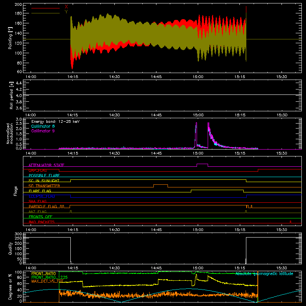Click 14:00 time label below Quality panel
Image resolution: width=306 pixels, height=306 pixels.
(31, 268)
